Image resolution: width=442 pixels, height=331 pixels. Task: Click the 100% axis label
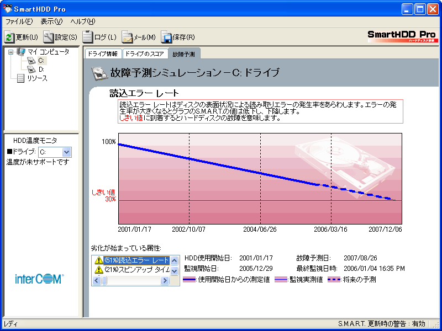tap(109, 142)
